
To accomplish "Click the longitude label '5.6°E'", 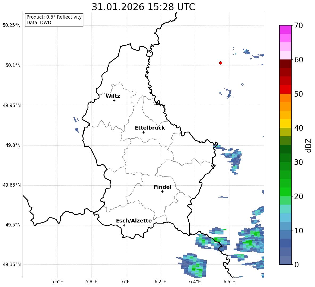I will [57, 282].
